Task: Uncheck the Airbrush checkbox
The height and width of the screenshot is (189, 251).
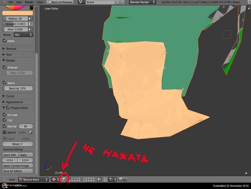Action: coord(5,67)
